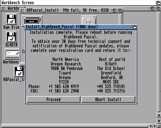The width and height of the screenshot is (161, 128).
Task: Click the '9880 SW Pembrook' address line
Action: tap(67, 69)
